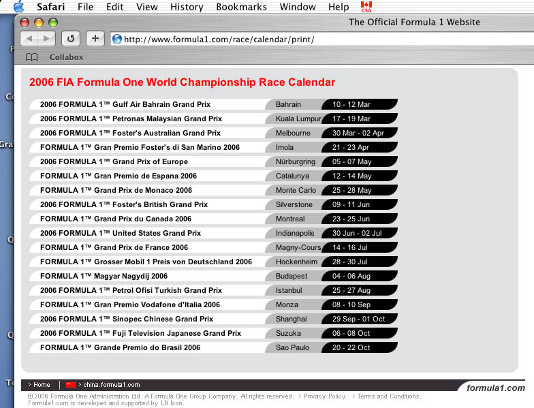Viewport: 534px width, 408px height.
Task: Click the 29 Sep - 01 Oct date
Action: click(358, 319)
